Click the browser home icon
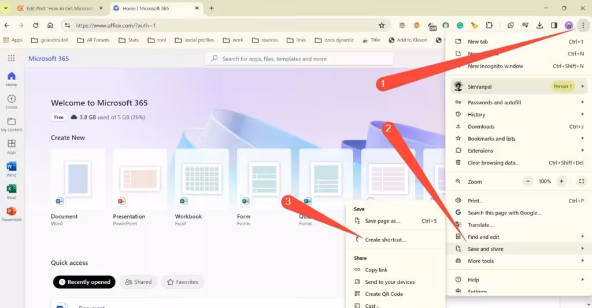592x308 pixels. pos(50,25)
